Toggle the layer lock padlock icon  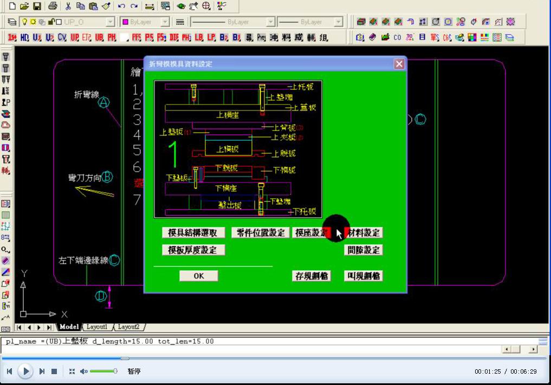coord(51,22)
